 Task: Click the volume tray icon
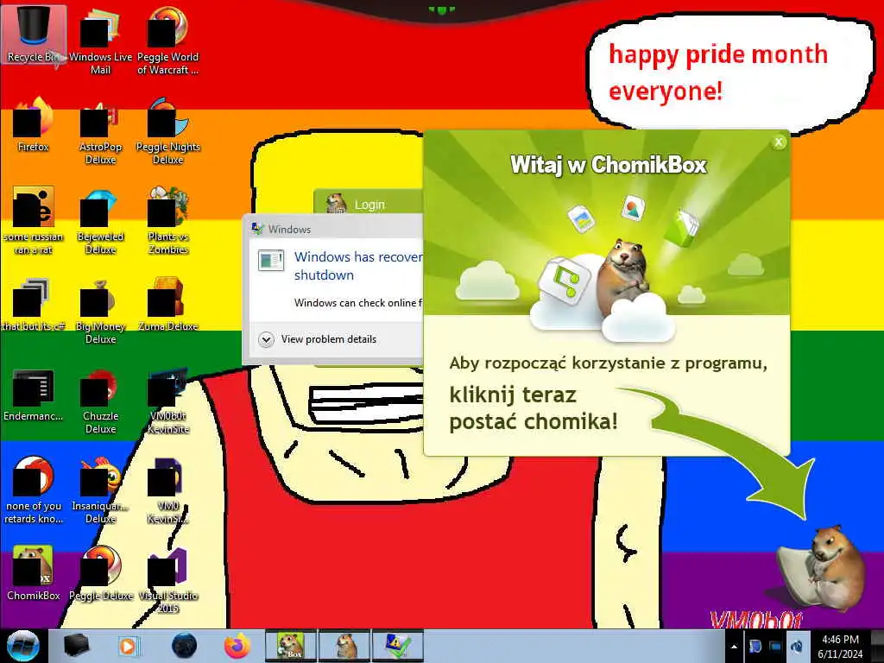click(797, 647)
